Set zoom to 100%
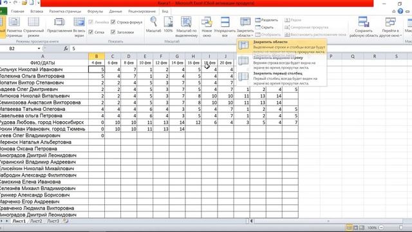The image size is (412, 232). 168,25
